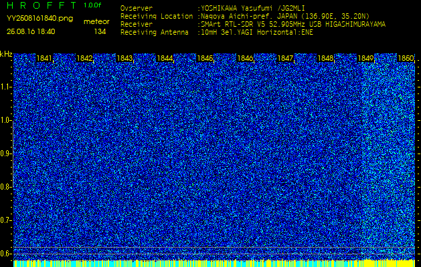Click the meteor count 134
Viewport: 421px width, 267px height.
tap(100, 31)
